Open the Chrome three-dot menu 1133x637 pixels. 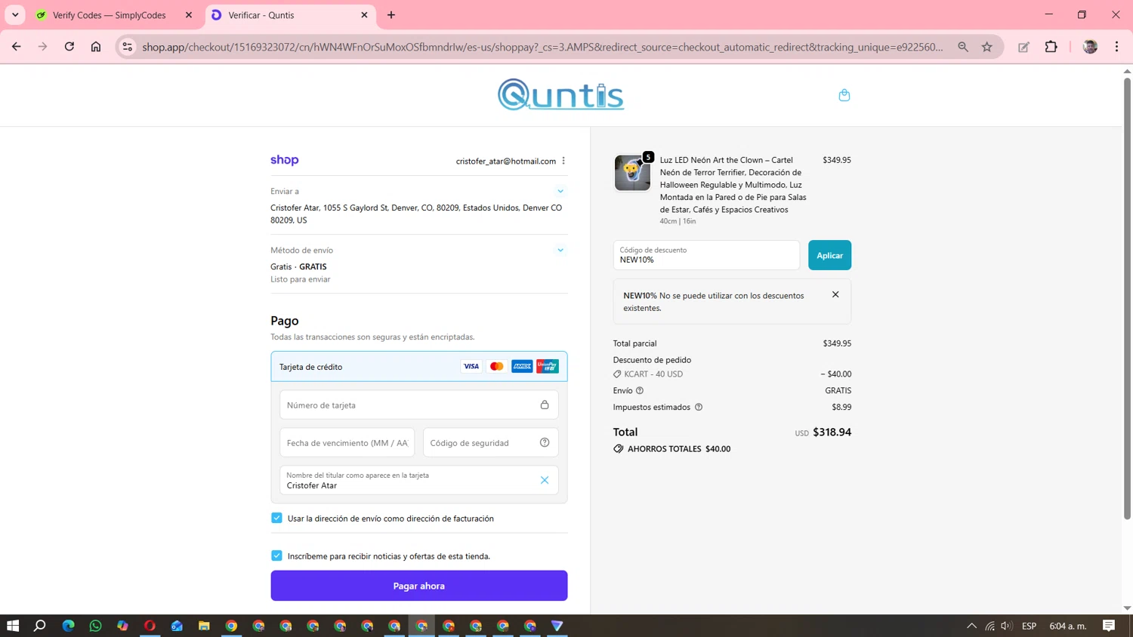(1117, 47)
